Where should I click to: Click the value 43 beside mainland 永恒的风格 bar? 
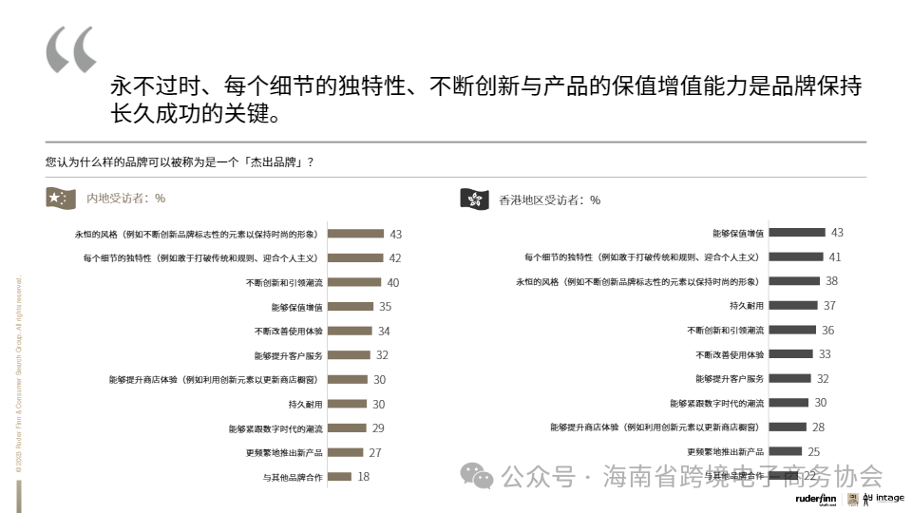click(396, 235)
